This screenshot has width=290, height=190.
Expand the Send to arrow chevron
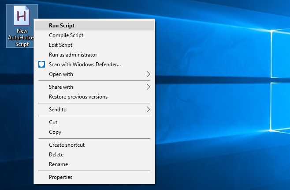click(x=148, y=110)
